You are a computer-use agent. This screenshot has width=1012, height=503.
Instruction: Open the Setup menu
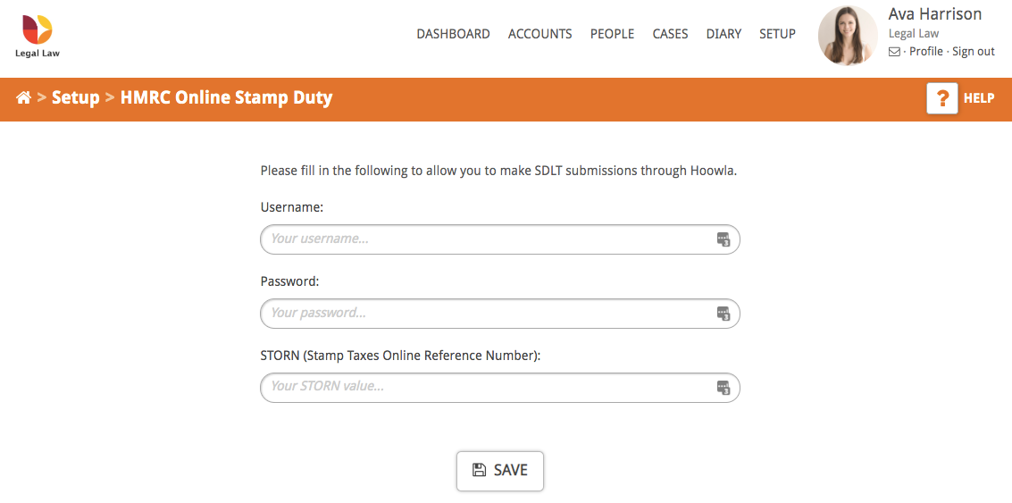(778, 34)
